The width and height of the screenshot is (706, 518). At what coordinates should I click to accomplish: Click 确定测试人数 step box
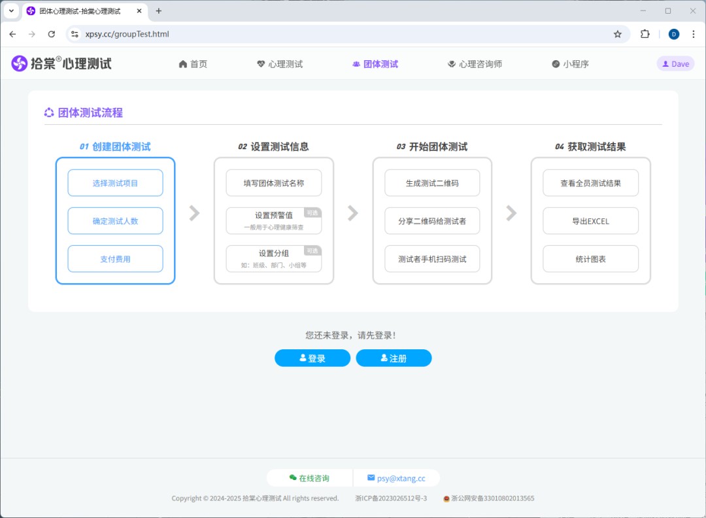(x=115, y=220)
